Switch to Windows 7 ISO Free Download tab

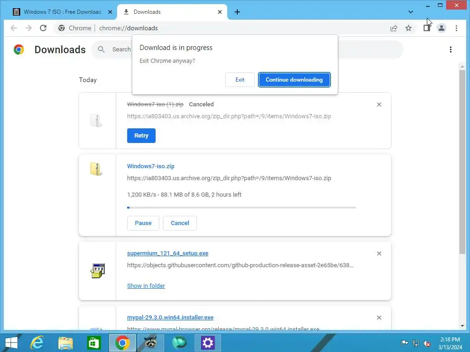click(62, 12)
